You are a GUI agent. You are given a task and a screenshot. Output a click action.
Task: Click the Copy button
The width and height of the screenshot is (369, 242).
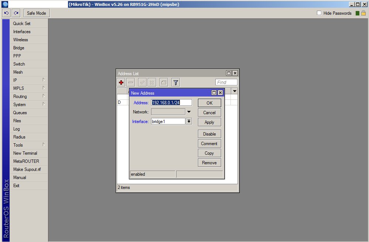(x=209, y=153)
